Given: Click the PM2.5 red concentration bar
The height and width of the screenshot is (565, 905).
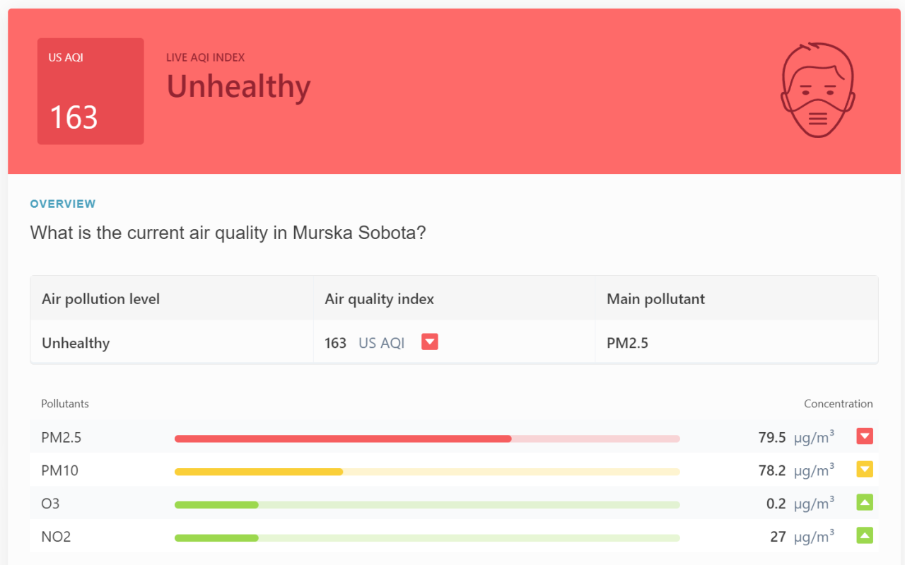Looking at the screenshot, I should click(343, 438).
